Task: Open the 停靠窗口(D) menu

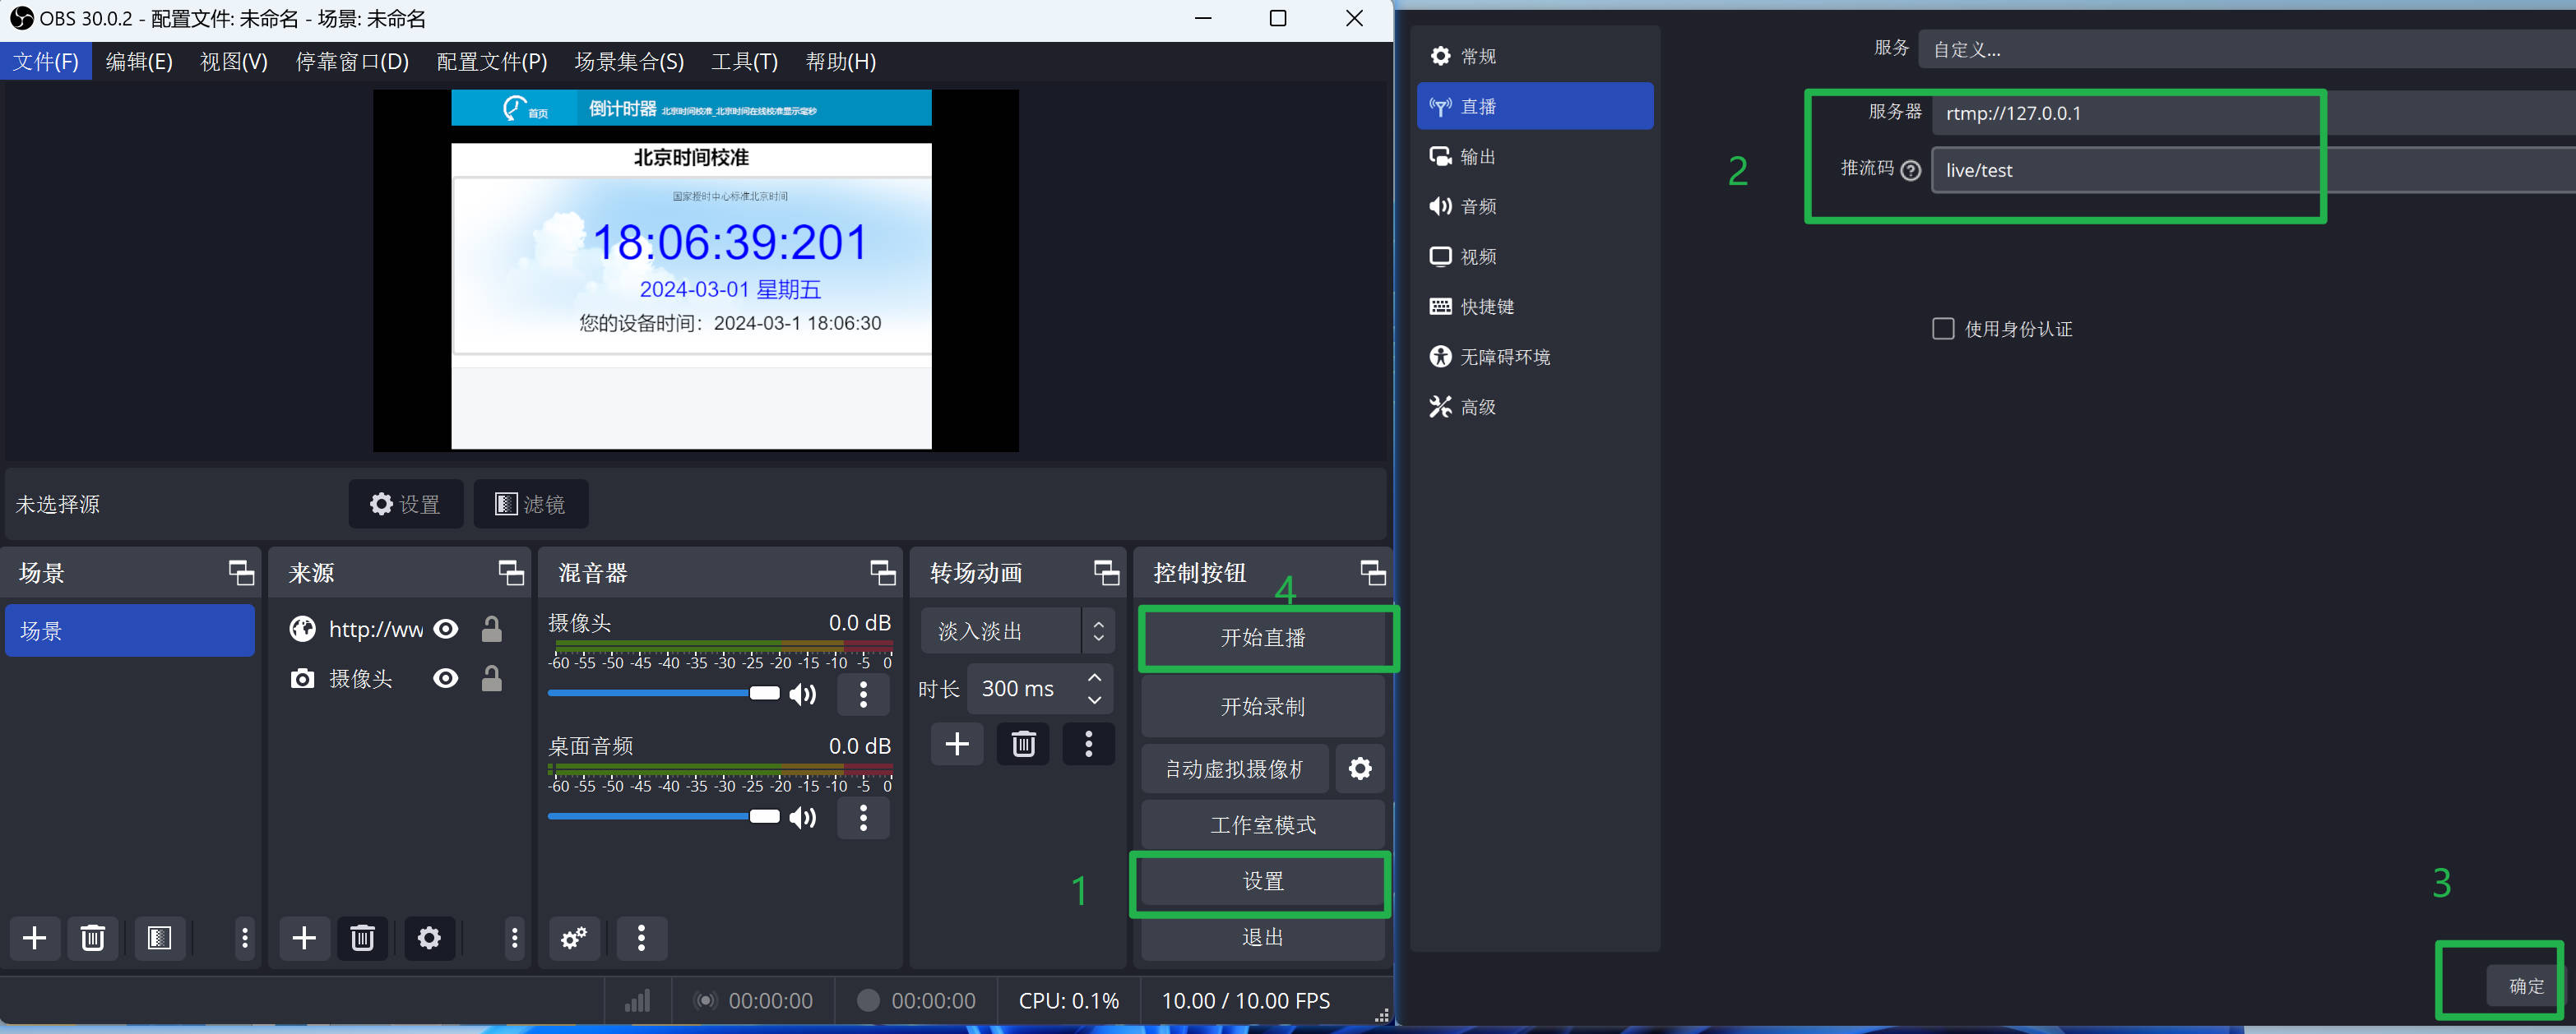Action: [352, 61]
